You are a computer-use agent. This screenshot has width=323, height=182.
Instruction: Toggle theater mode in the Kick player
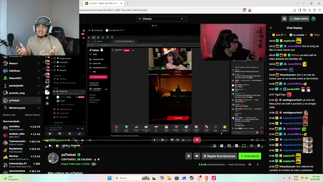[236, 146]
